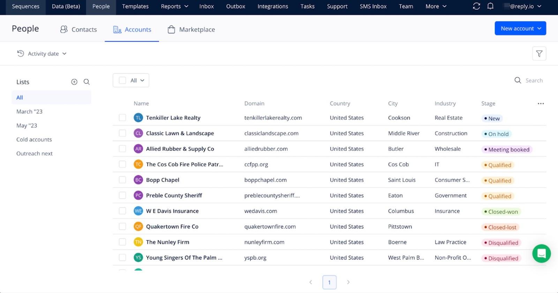Click the On hold stage badge
The image size is (558, 293).
tap(496, 134)
